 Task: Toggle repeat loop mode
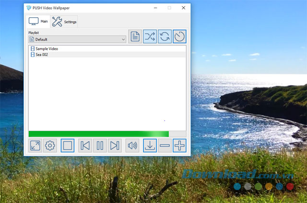[x=165, y=36]
